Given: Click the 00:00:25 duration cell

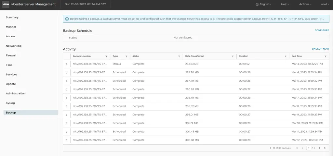Looking at the screenshot, I should pos(245,81).
